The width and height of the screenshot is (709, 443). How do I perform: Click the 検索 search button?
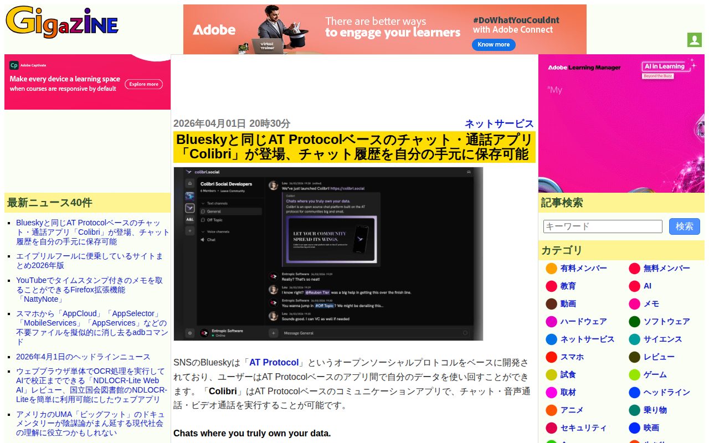point(685,226)
